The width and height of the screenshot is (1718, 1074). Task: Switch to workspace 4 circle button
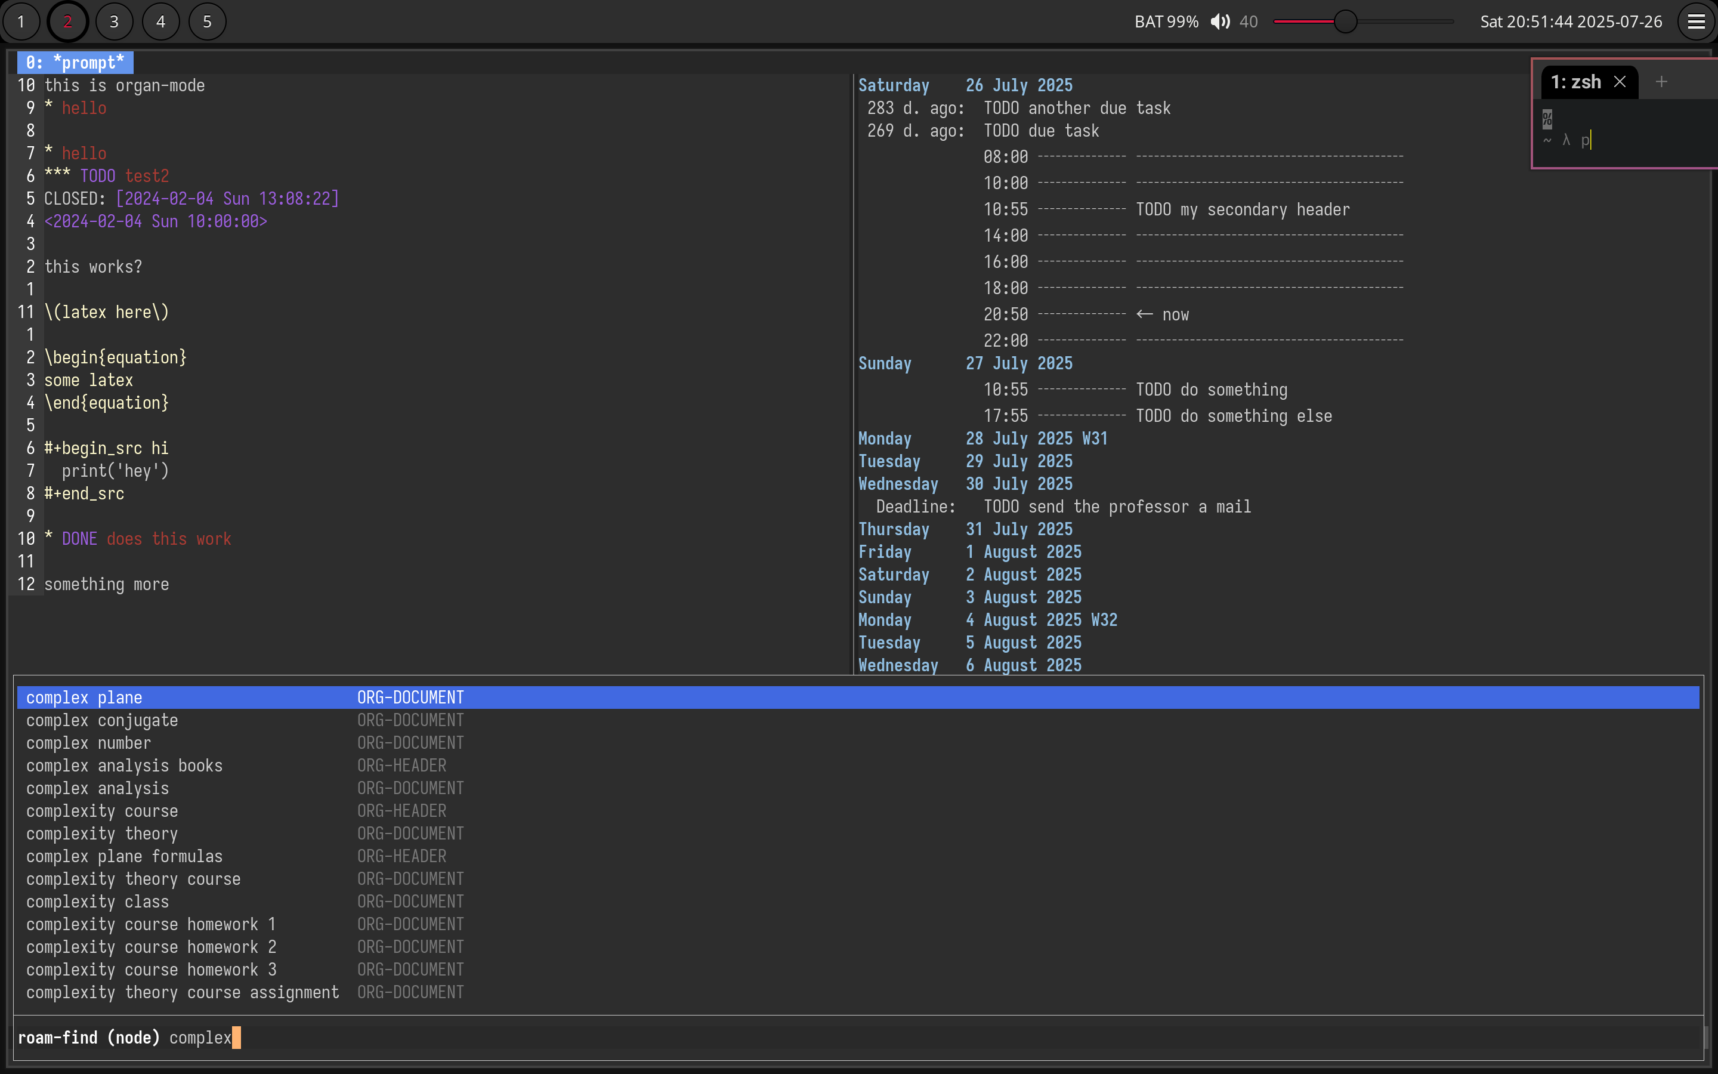tap(160, 21)
